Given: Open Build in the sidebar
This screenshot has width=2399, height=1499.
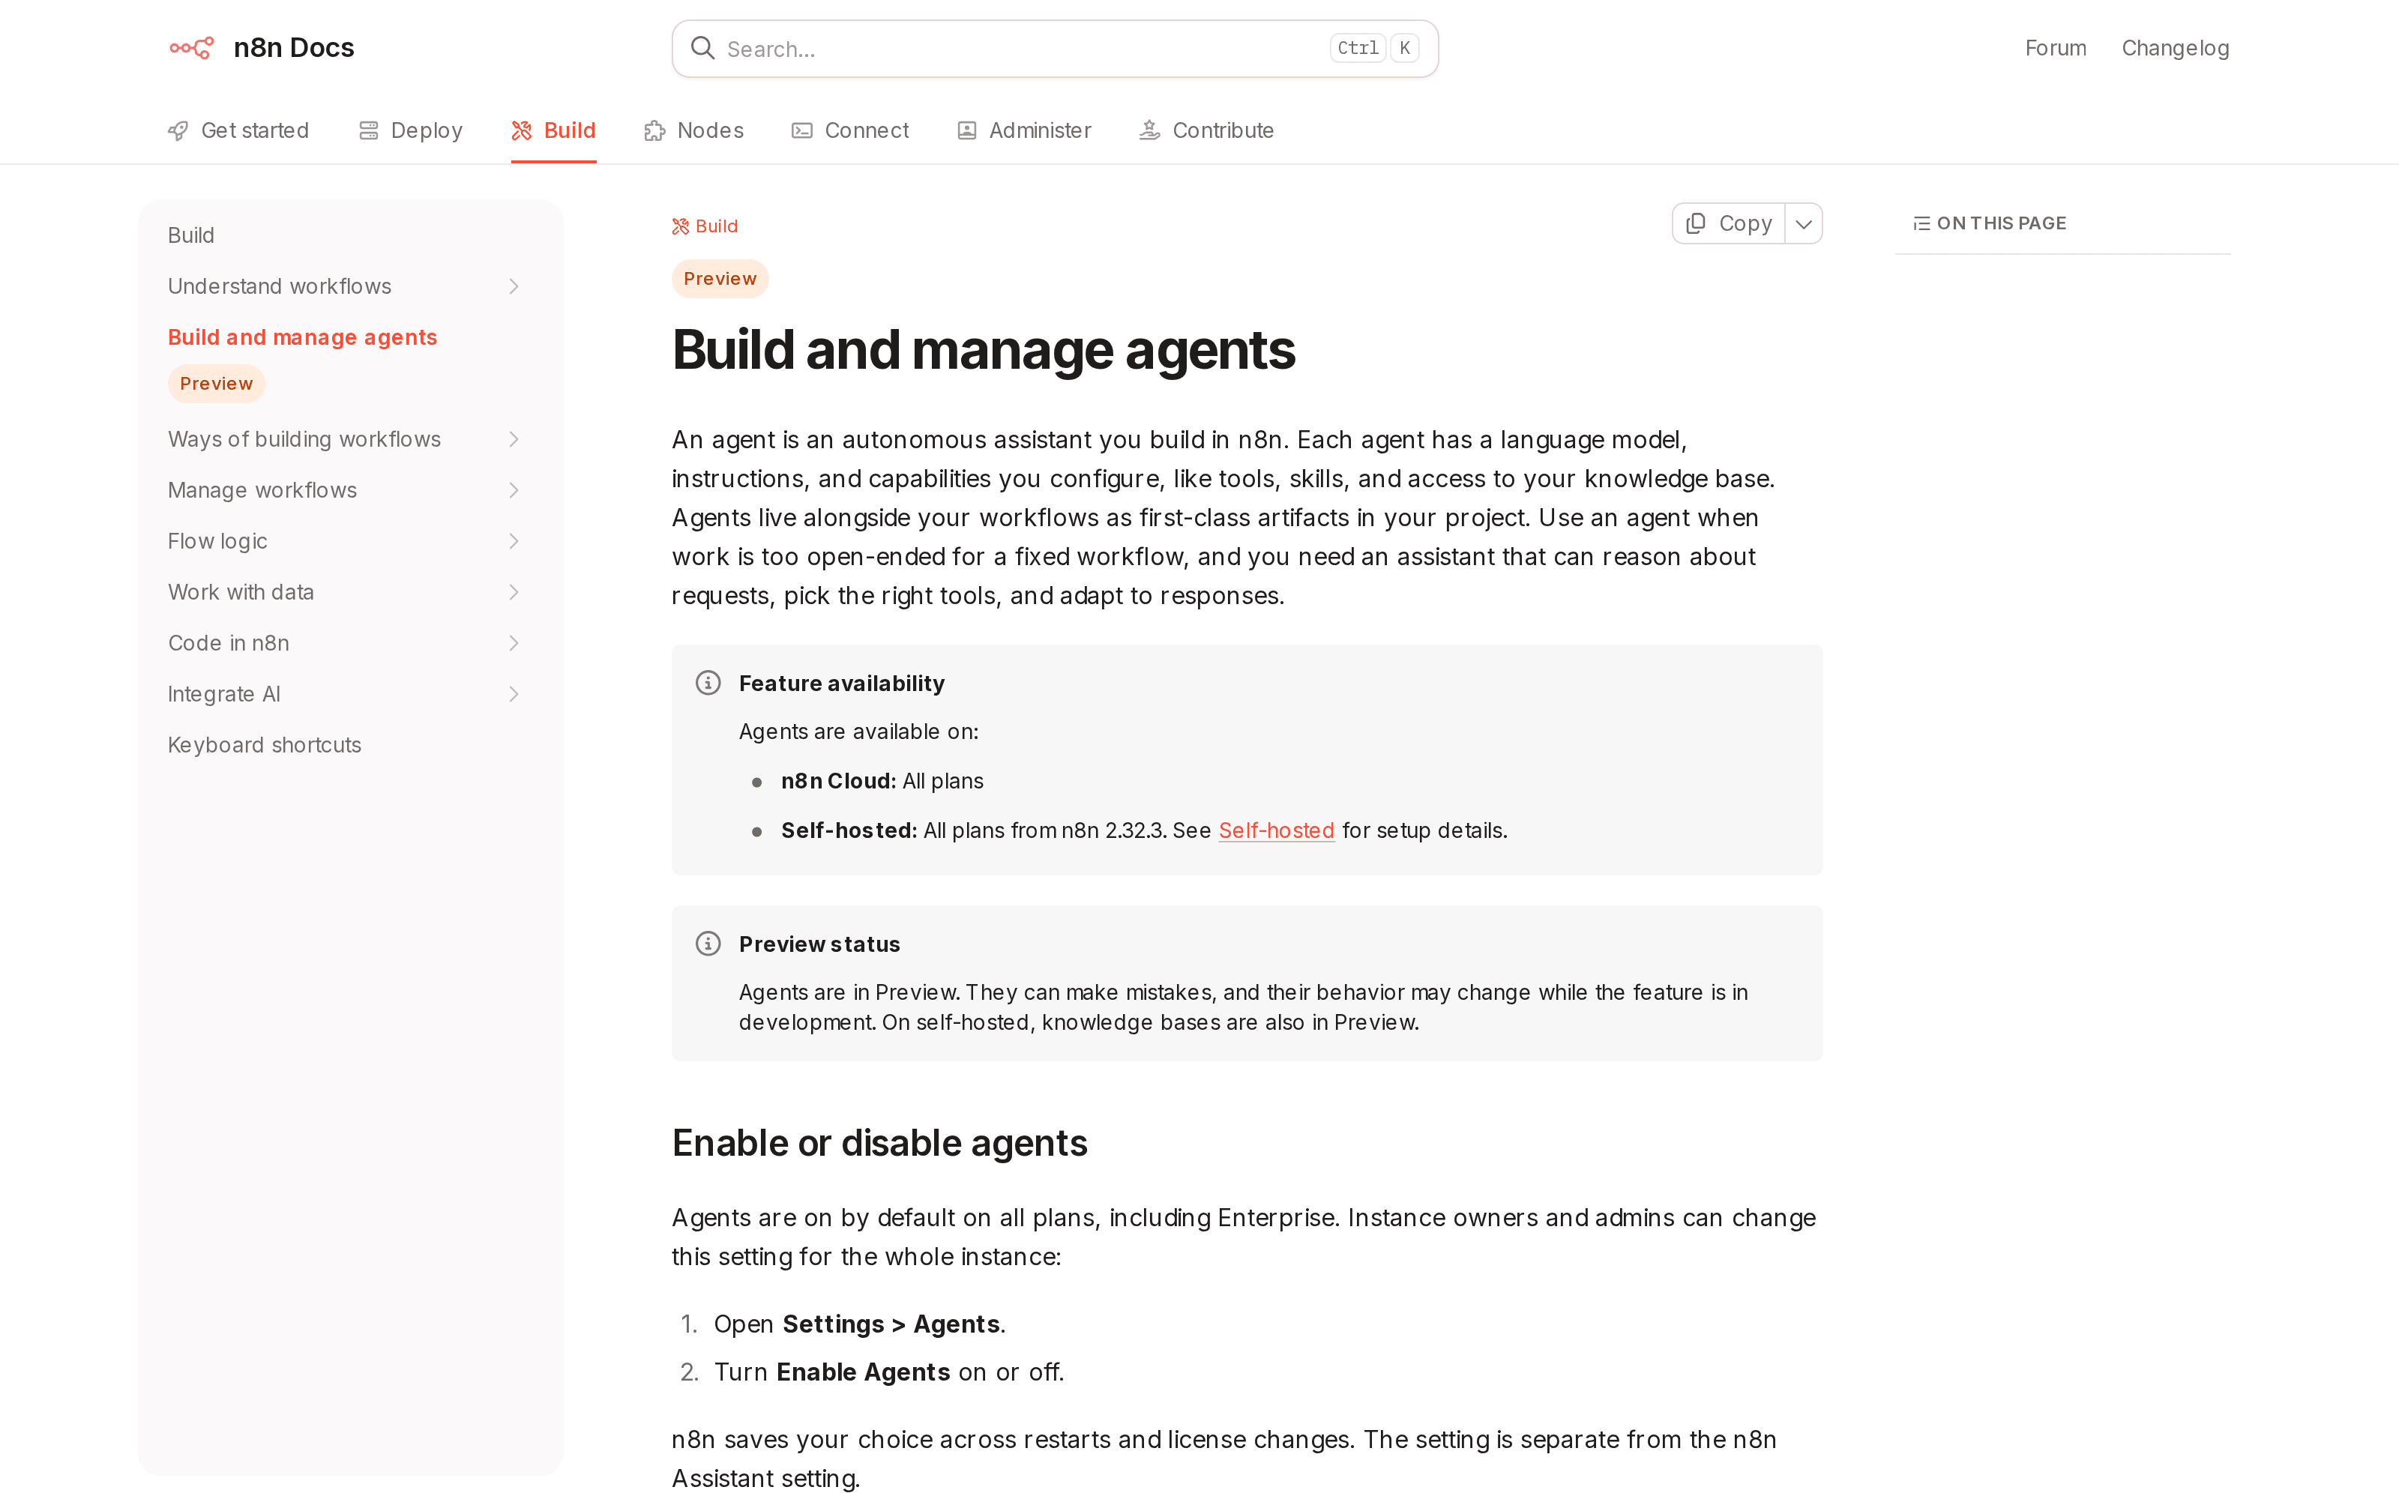Looking at the screenshot, I should point(191,235).
